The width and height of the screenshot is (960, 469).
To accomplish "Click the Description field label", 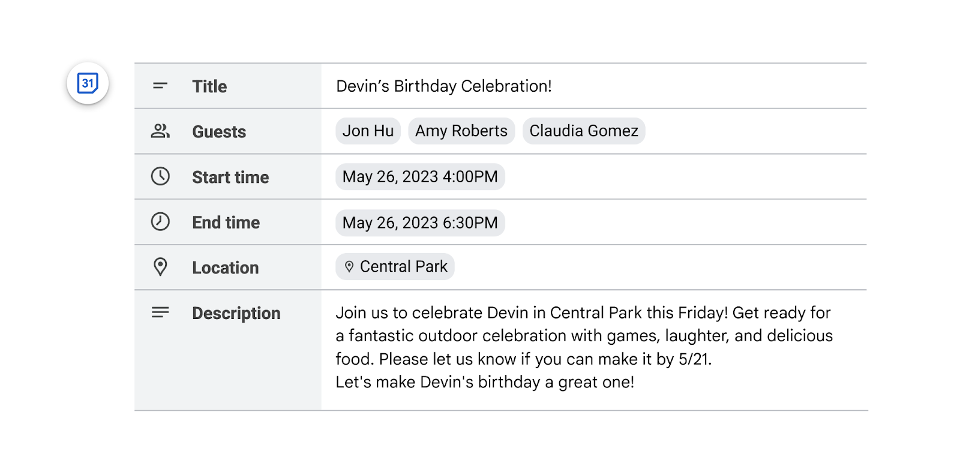I will point(236,313).
